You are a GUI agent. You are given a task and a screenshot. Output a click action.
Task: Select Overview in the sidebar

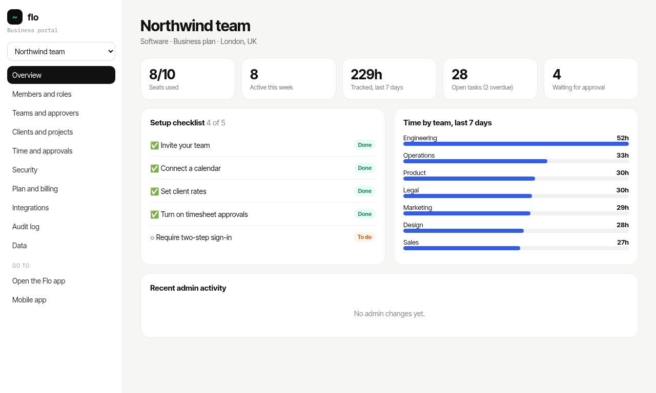(x=61, y=75)
